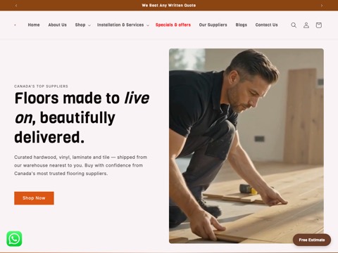
Task: Open Our Suppliers menu item
Action: tap(213, 25)
